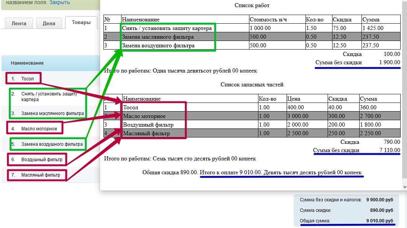Click item 7 "Масляный фильтр" in left list

pos(40,175)
